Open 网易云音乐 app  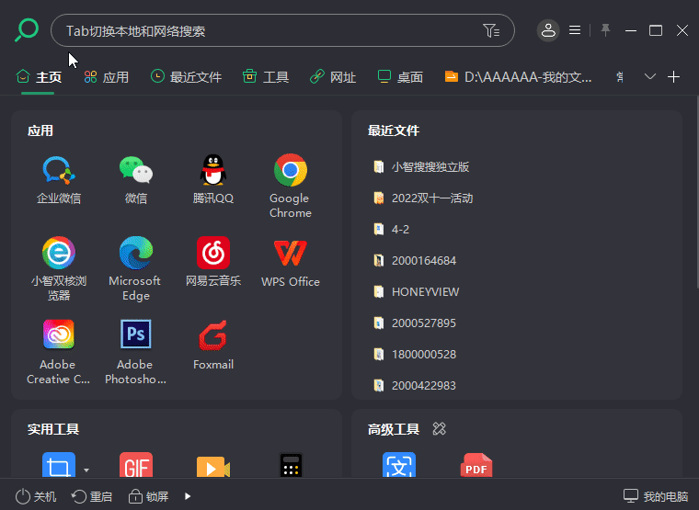213,253
